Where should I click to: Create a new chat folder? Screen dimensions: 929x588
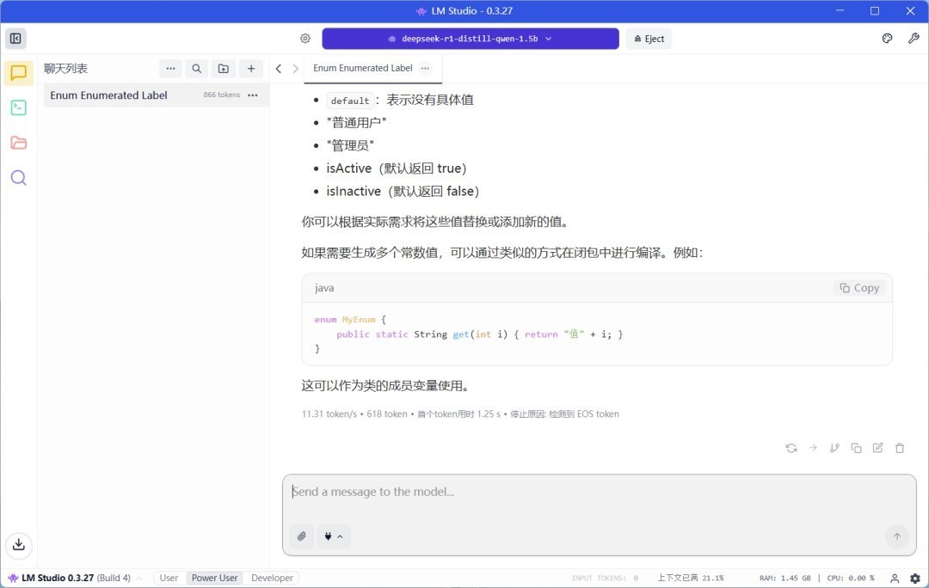(x=224, y=69)
